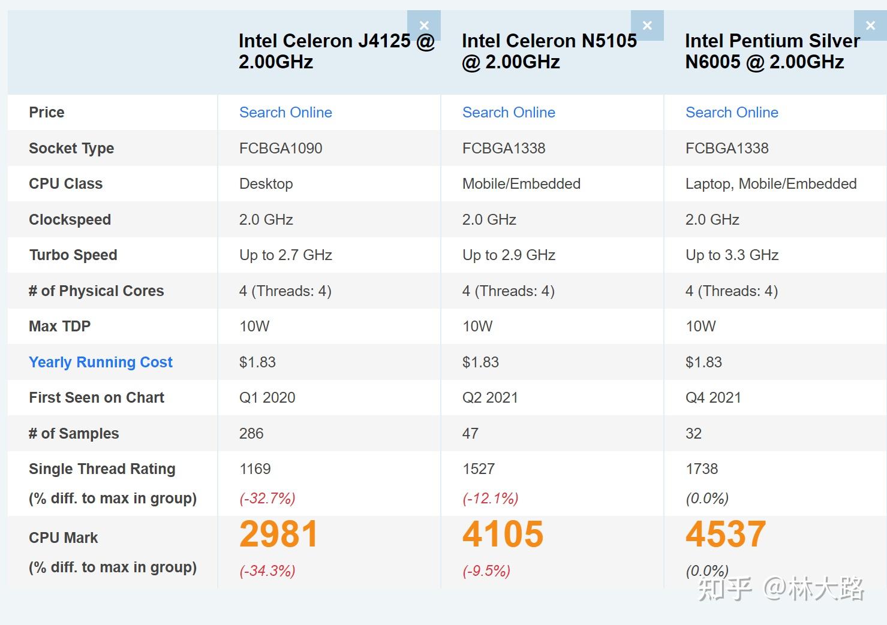Image resolution: width=887 pixels, height=625 pixels.
Task: Click the First Seen on Chart label
Action: 97,398
